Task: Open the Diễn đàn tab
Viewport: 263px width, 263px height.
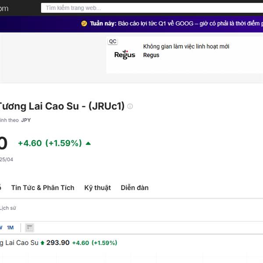Action: click(135, 188)
